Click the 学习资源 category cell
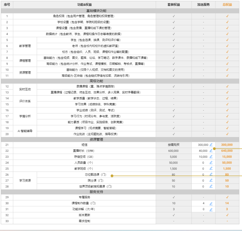 25,181
